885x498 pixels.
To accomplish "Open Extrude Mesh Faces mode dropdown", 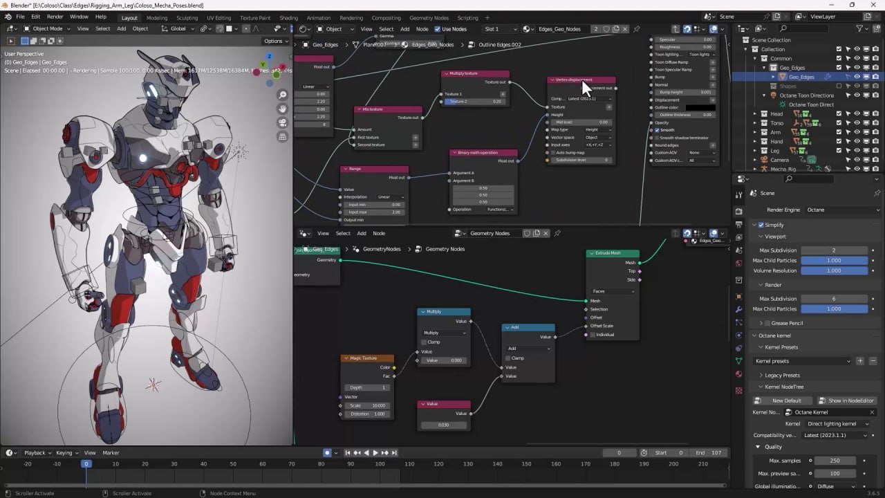I will (x=613, y=291).
